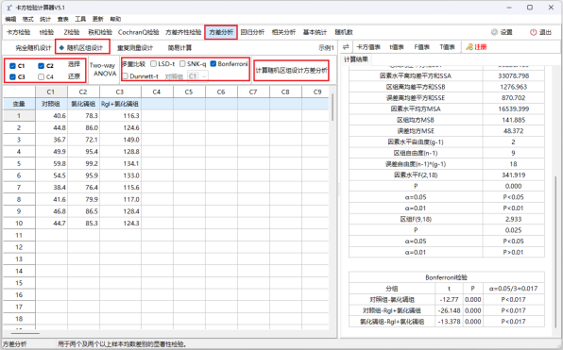Open the t值表 table
Viewport: 563px width, 350px height.
point(397,47)
